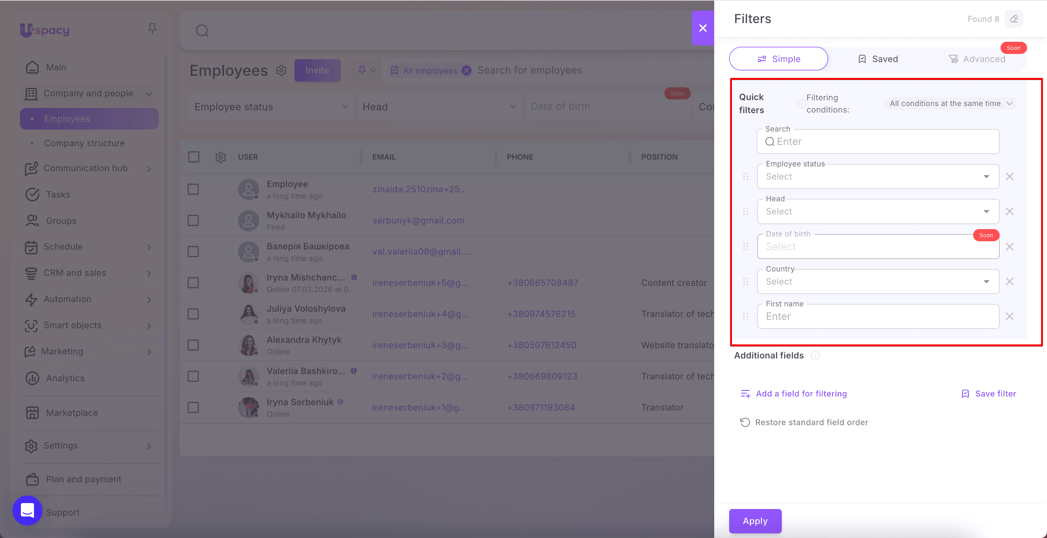The height and width of the screenshot is (538, 1047).
Task: Click the eraser clear-filters icon
Action: click(x=1014, y=19)
